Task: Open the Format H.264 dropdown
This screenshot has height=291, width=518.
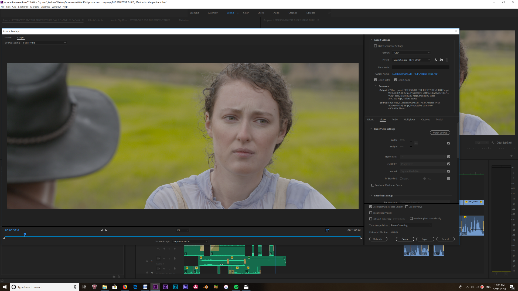Action: pyautogui.click(x=411, y=53)
